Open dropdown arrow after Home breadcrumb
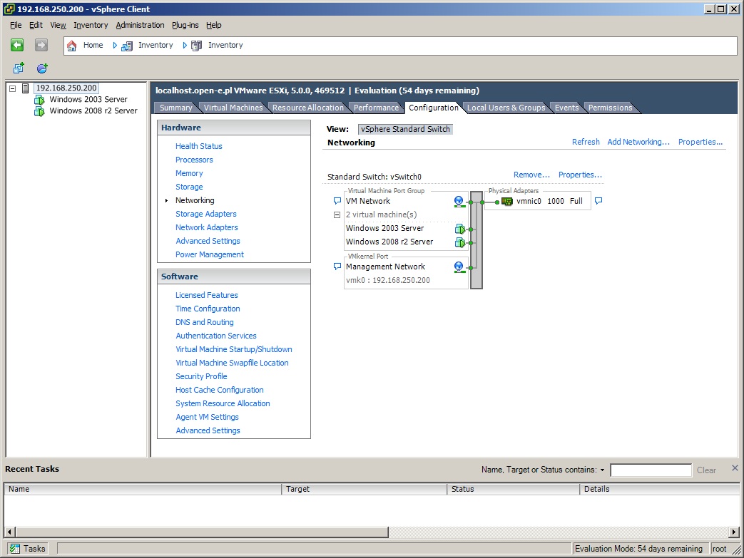Image resolution: width=744 pixels, height=558 pixels. (x=115, y=46)
